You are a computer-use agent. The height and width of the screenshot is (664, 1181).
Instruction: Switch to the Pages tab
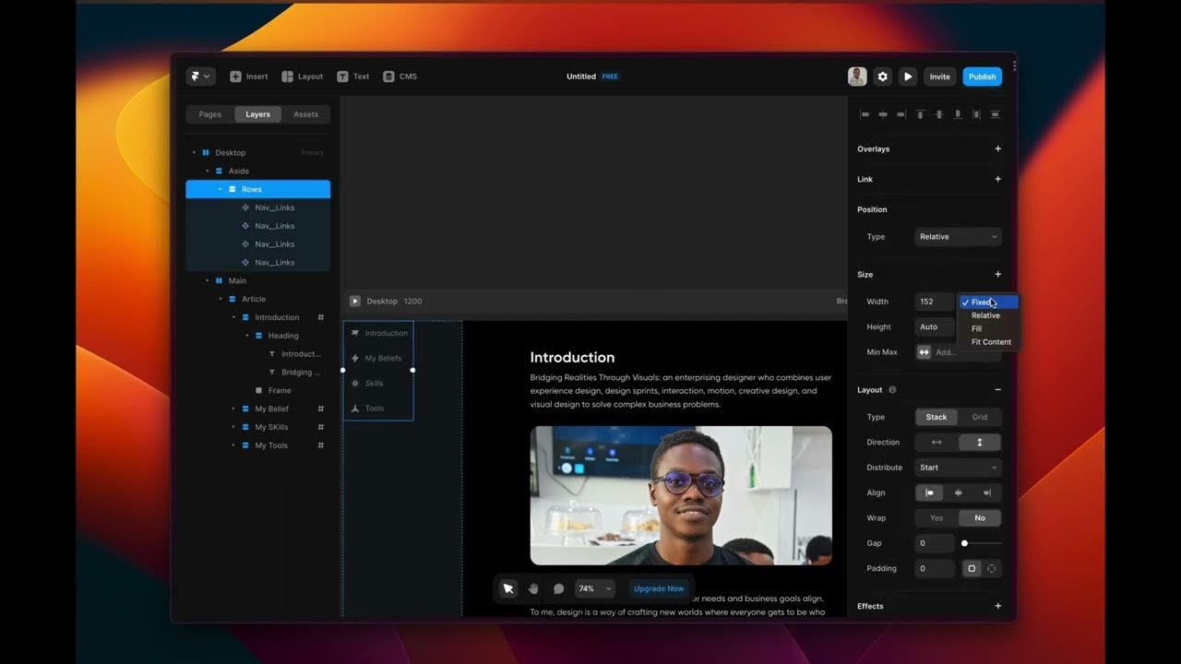click(209, 113)
